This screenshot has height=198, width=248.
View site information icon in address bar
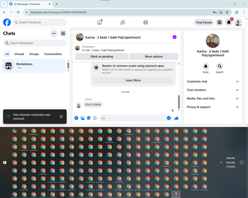point(26,12)
